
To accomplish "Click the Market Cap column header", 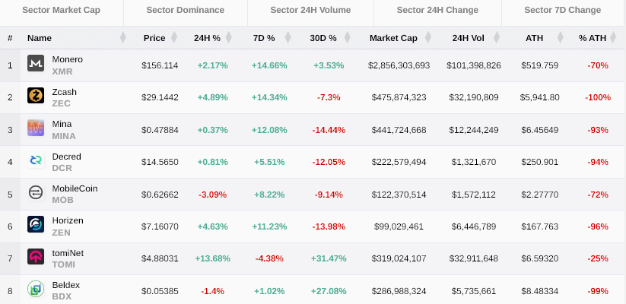I will (393, 37).
